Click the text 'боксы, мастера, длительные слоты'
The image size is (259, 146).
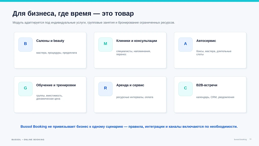point(214,53)
